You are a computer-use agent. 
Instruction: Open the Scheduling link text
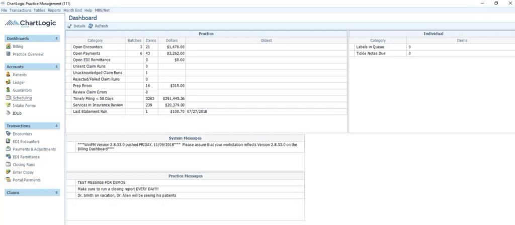[22, 98]
